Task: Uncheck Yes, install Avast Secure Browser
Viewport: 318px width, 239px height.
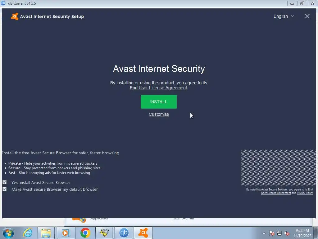Action: pos(4,182)
